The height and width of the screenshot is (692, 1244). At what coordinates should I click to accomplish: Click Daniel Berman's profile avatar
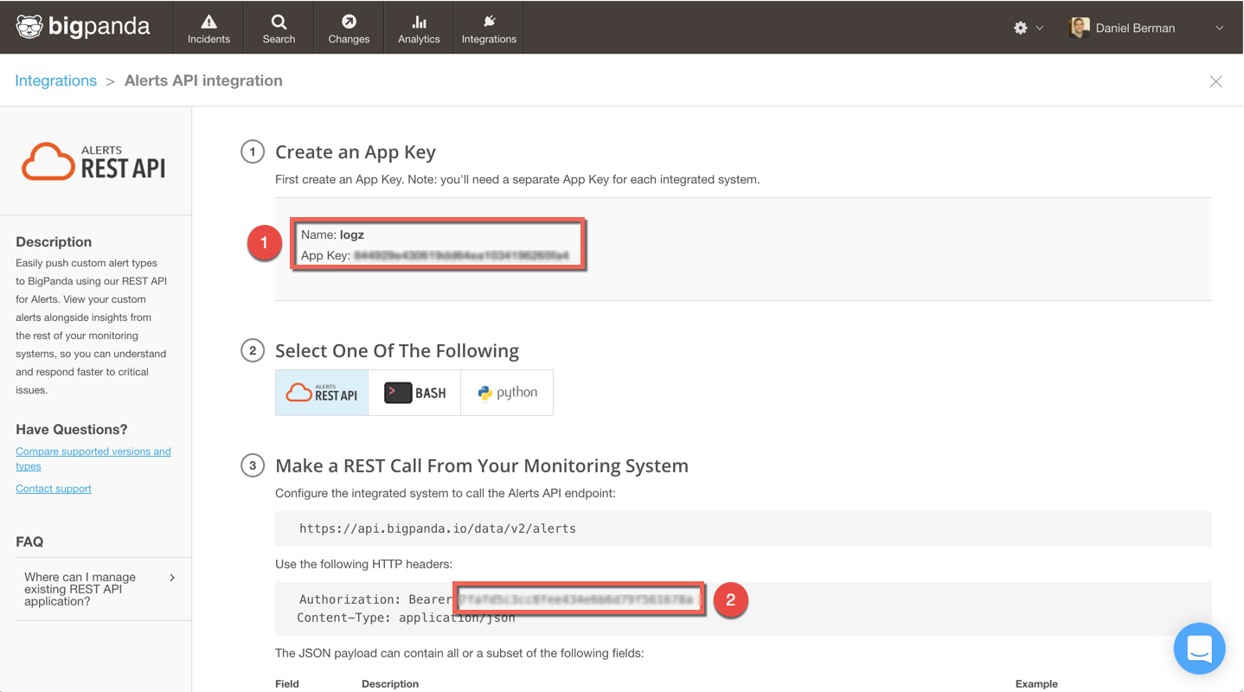tap(1079, 28)
